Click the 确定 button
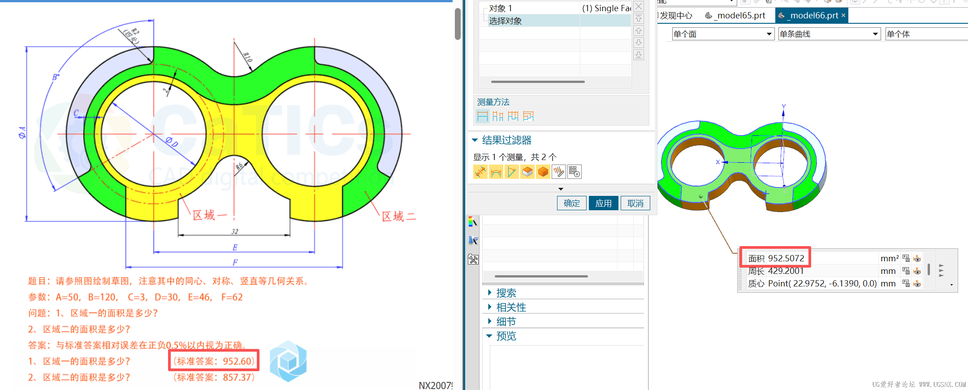Viewport: 968px width, 390px height. (x=572, y=203)
